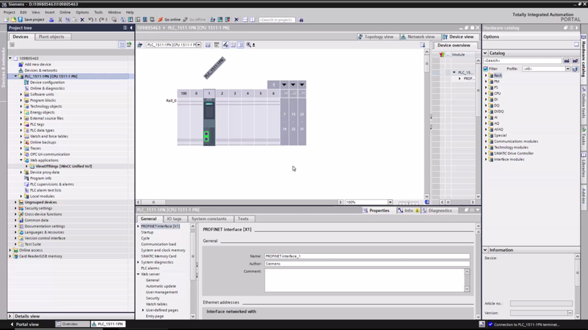Click the Go online button
The height and width of the screenshot is (330, 588).
[169, 20]
